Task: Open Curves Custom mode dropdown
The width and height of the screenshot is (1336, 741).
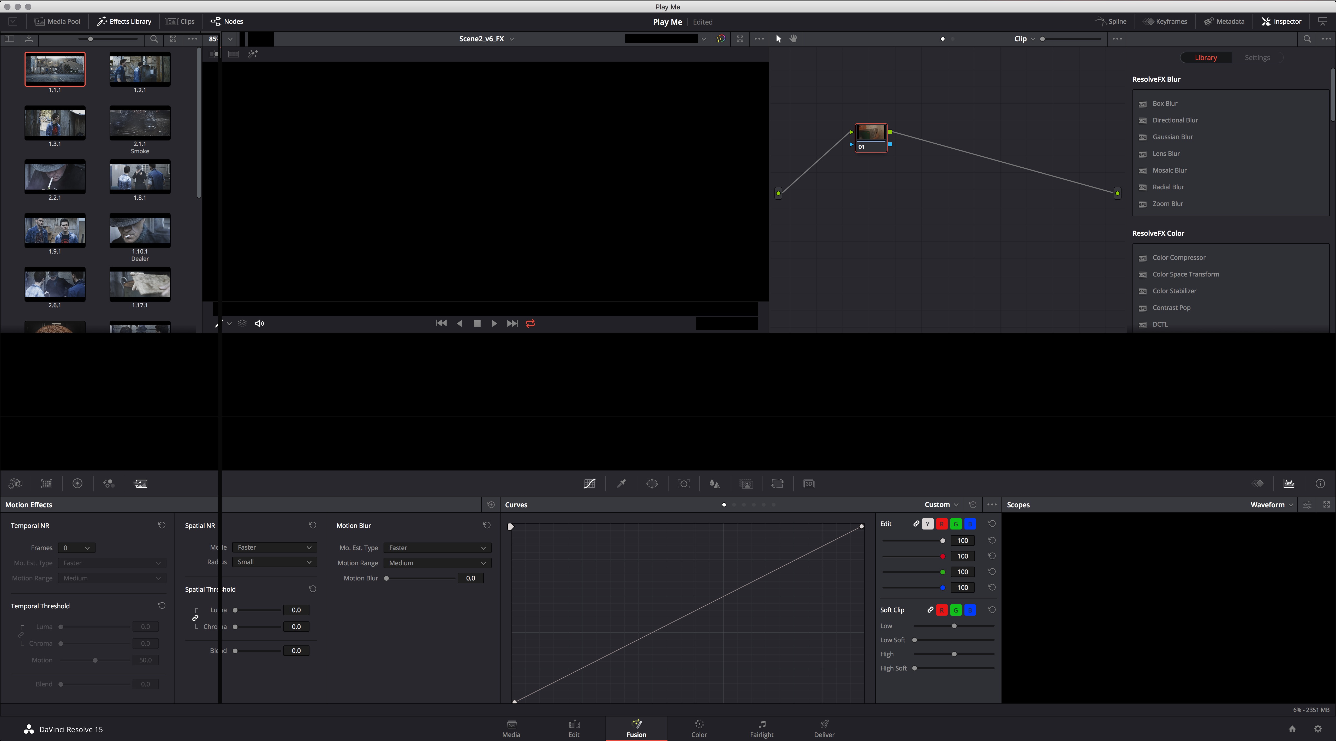Action: click(941, 504)
